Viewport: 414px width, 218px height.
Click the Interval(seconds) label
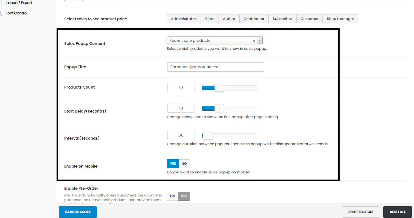pyautogui.click(x=82, y=138)
